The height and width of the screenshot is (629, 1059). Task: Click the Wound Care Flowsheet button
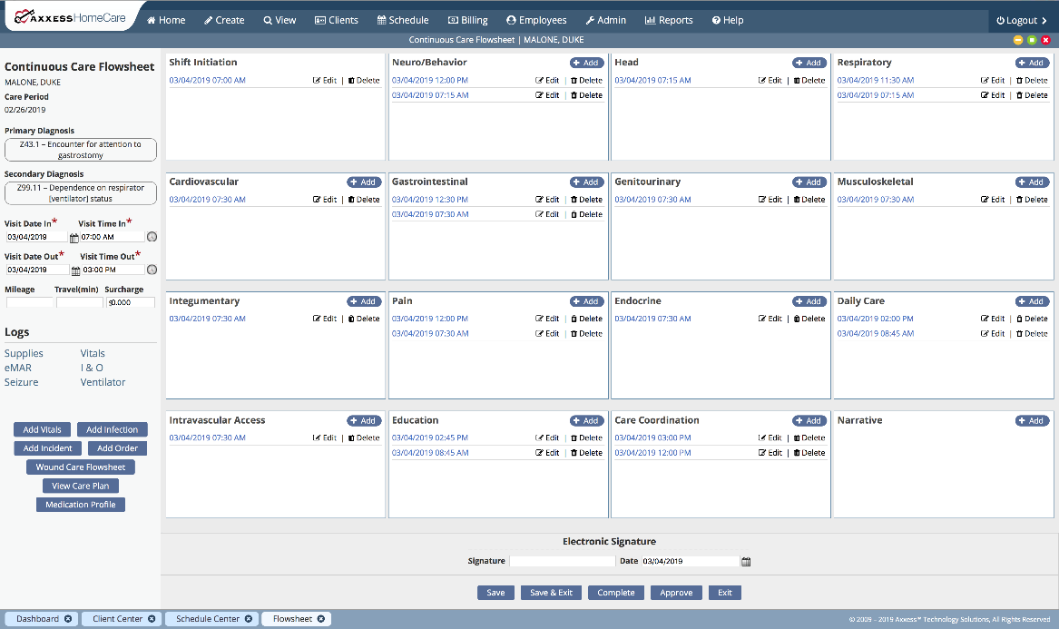coord(81,467)
